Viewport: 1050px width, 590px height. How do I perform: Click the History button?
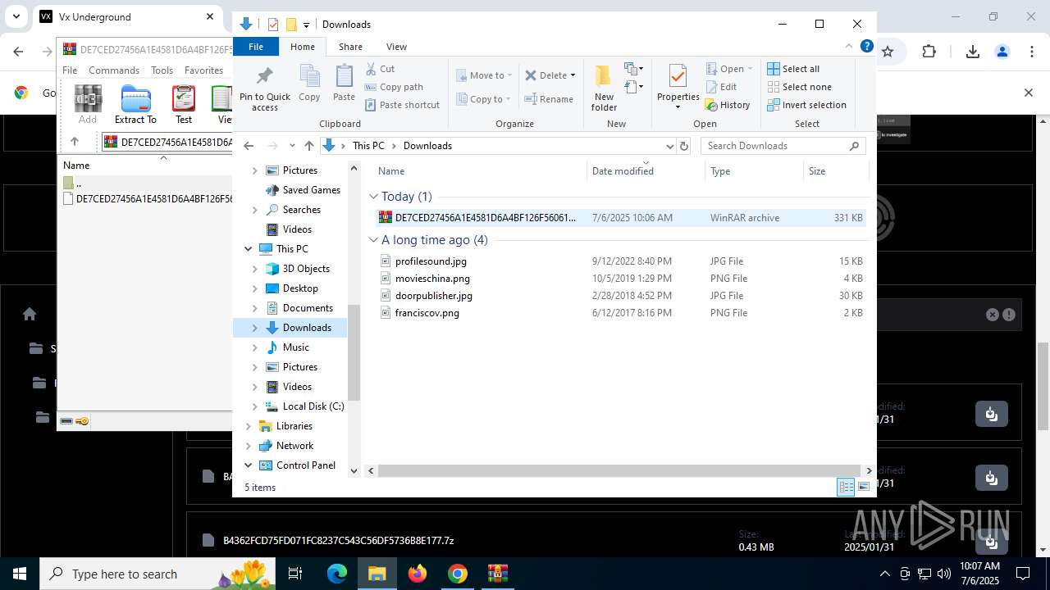tap(728, 105)
